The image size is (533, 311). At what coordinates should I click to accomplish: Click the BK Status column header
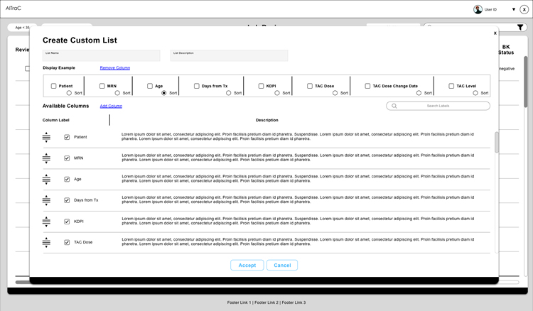pyautogui.click(x=506, y=50)
